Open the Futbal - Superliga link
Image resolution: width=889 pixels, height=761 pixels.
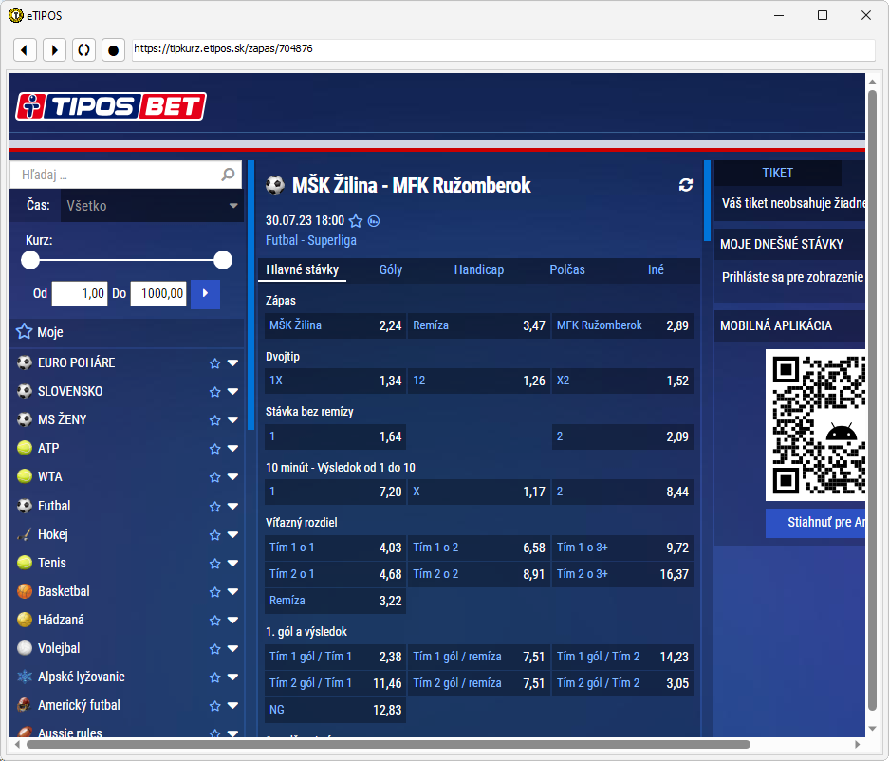click(311, 240)
